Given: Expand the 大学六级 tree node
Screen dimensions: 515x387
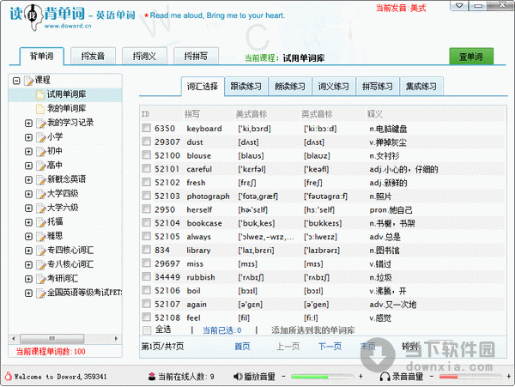Looking at the screenshot, I should tap(28, 209).
